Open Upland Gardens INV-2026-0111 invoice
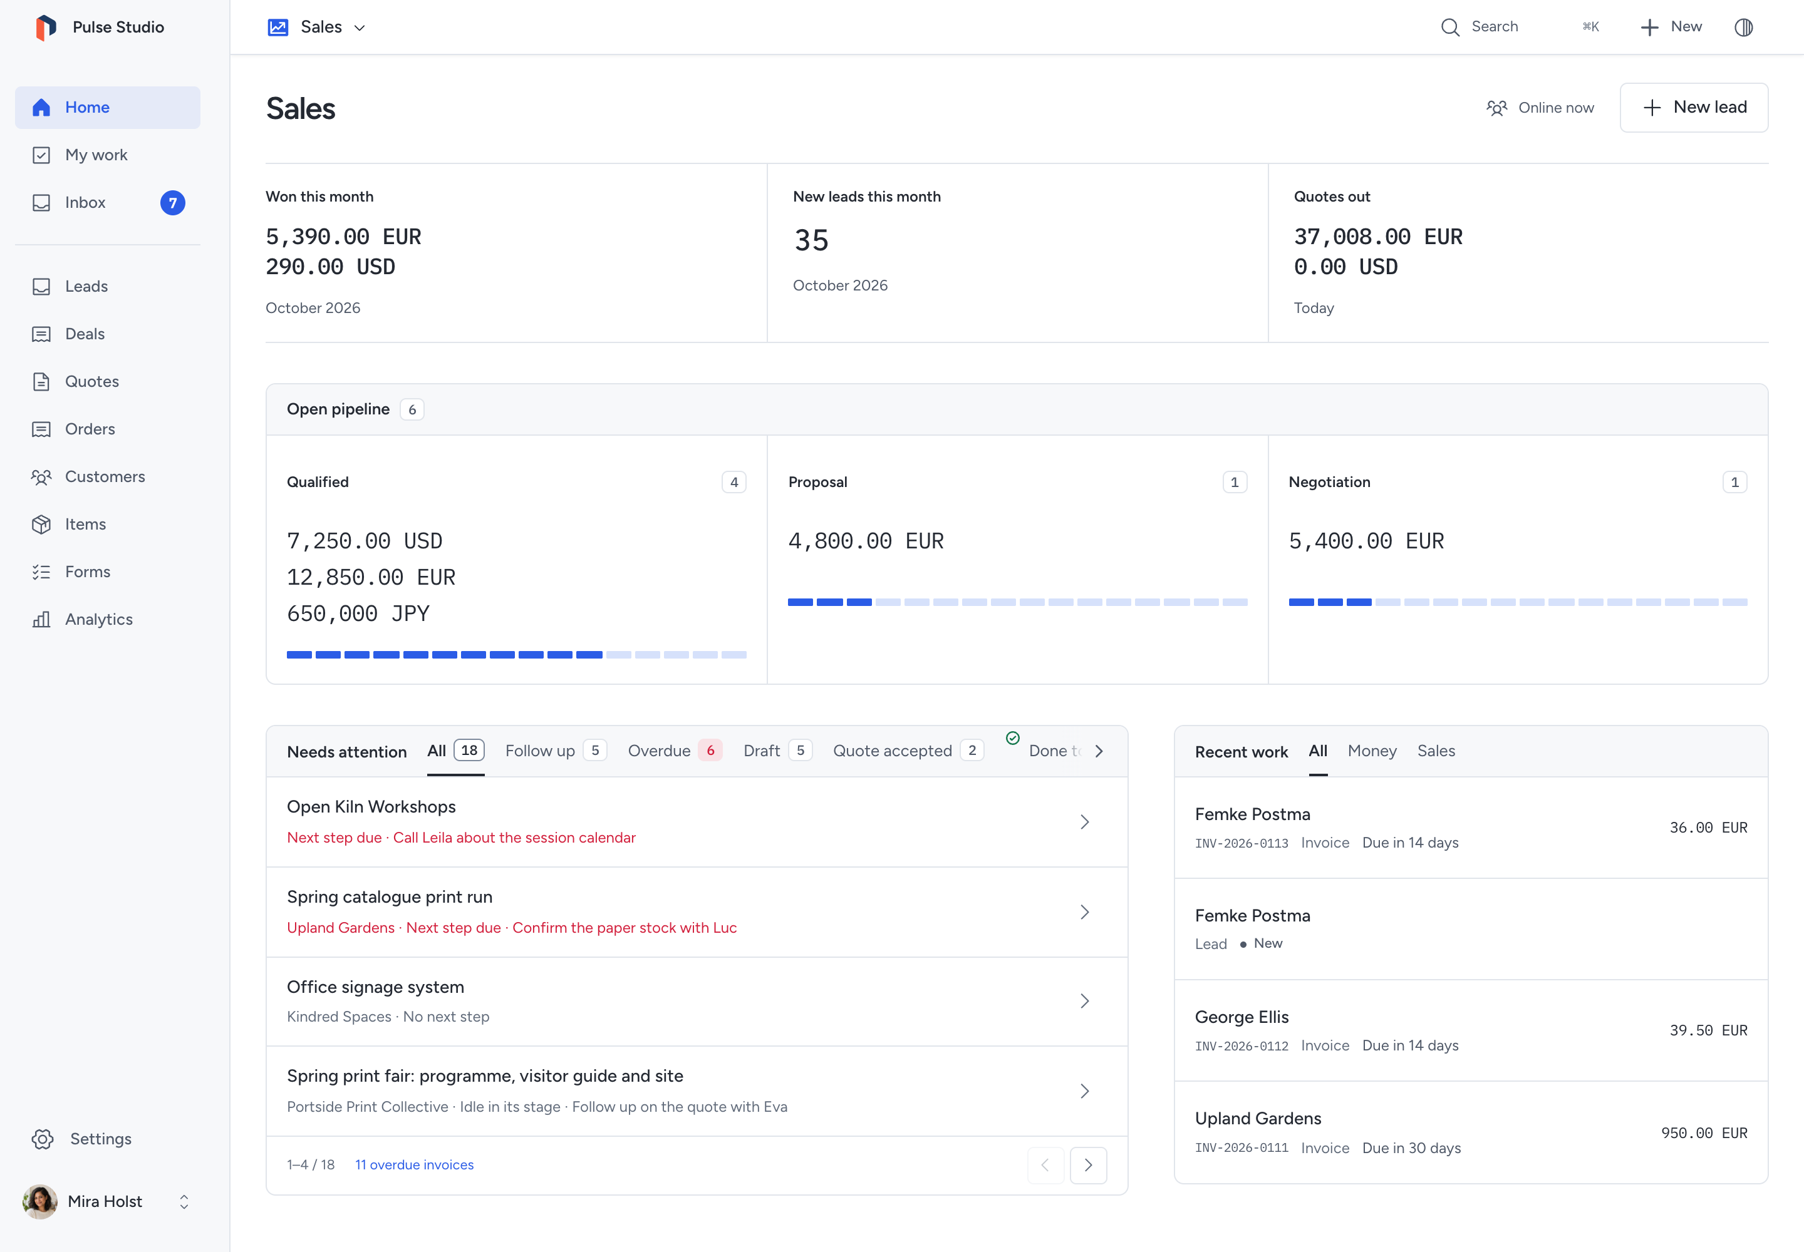Image resolution: width=1804 pixels, height=1252 pixels. 1471,1133
